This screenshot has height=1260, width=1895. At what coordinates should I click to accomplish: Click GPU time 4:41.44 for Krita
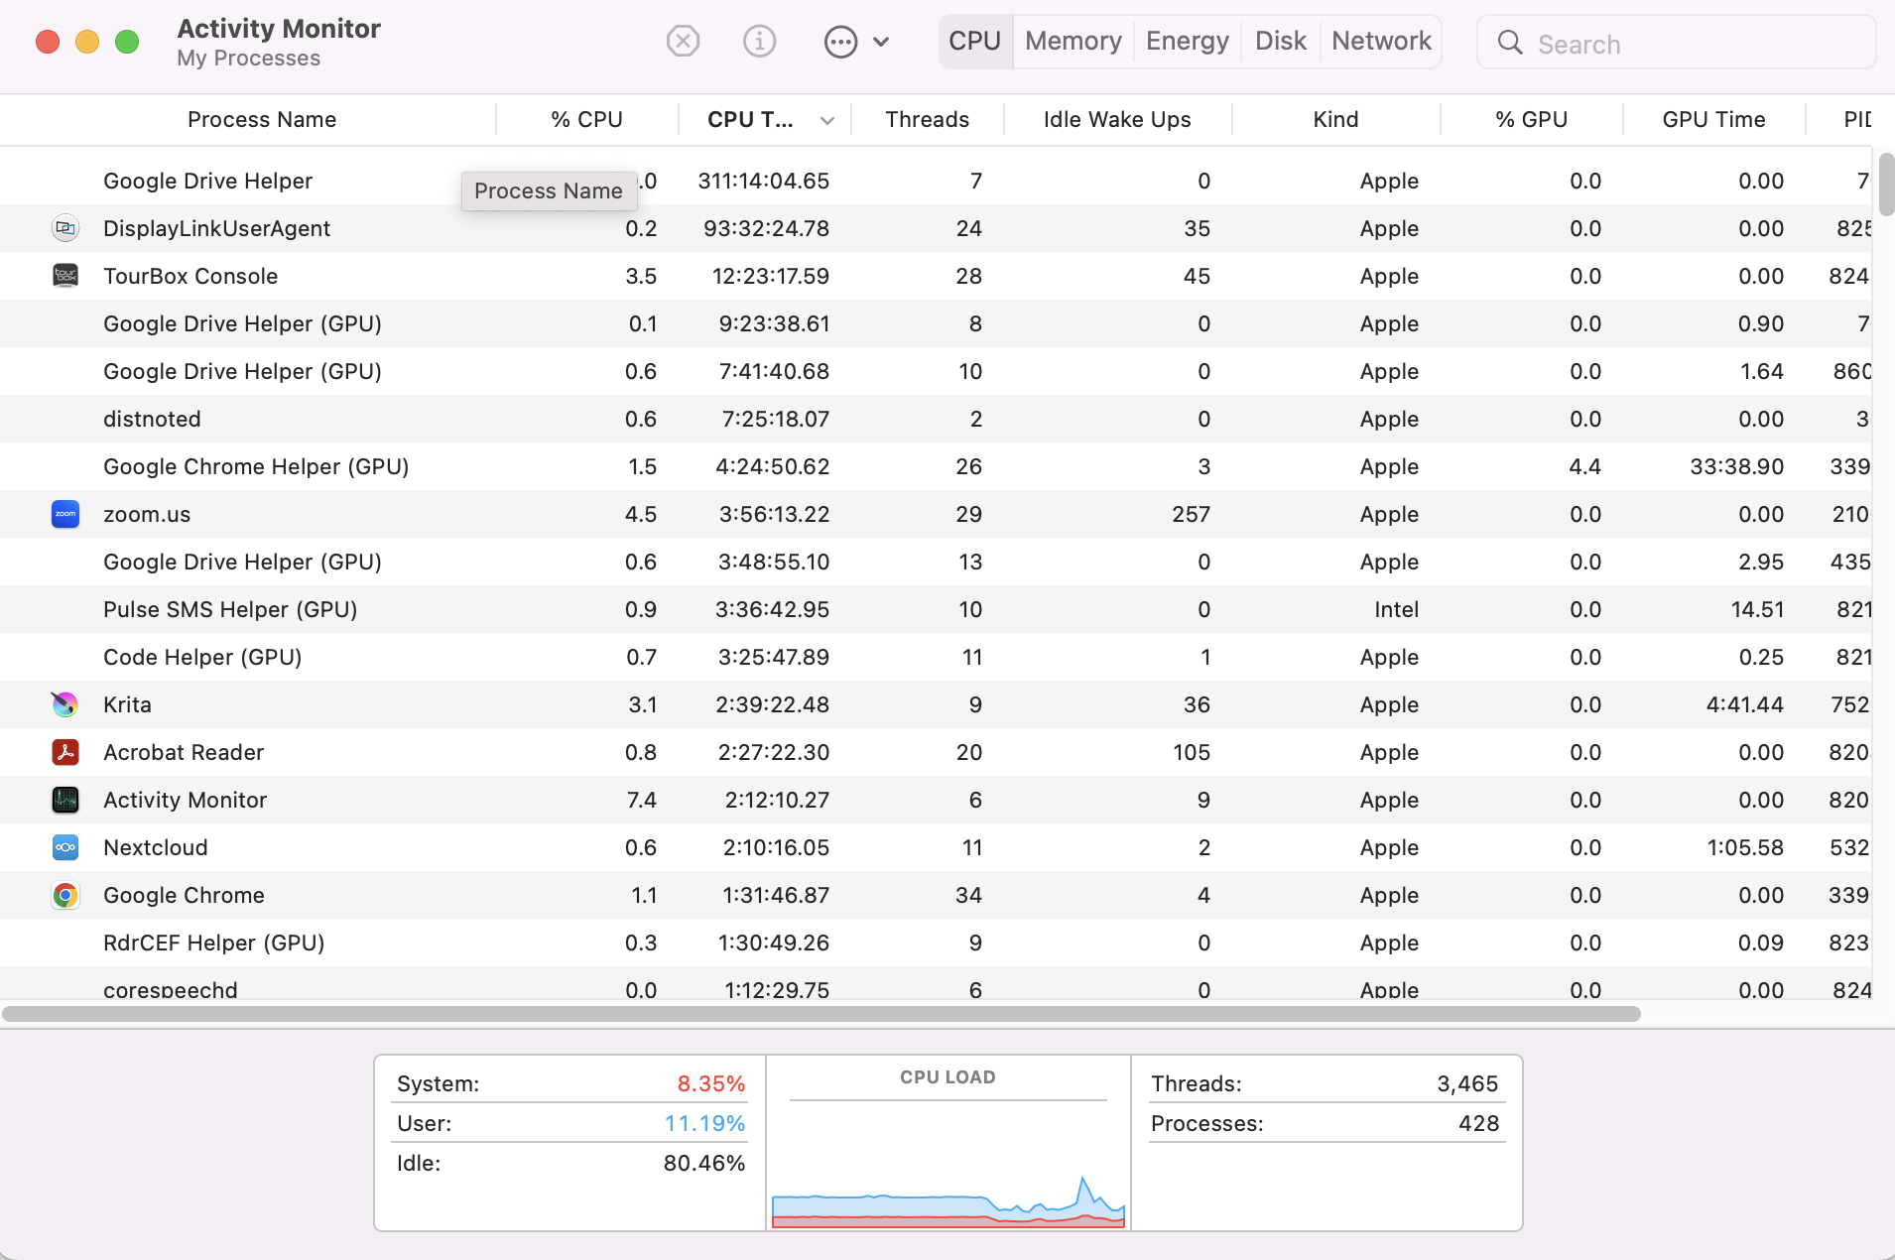tap(1744, 704)
